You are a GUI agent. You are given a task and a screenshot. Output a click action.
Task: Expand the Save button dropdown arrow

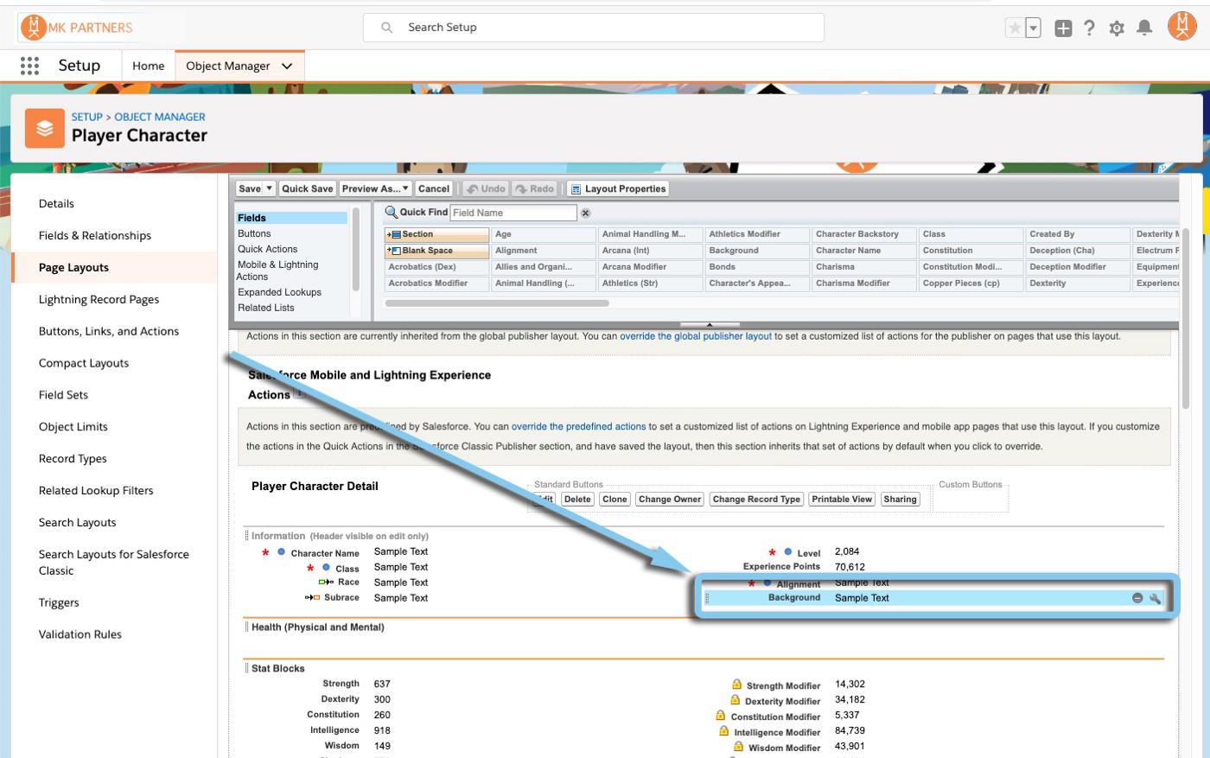pyautogui.click(x=270, y=188)
